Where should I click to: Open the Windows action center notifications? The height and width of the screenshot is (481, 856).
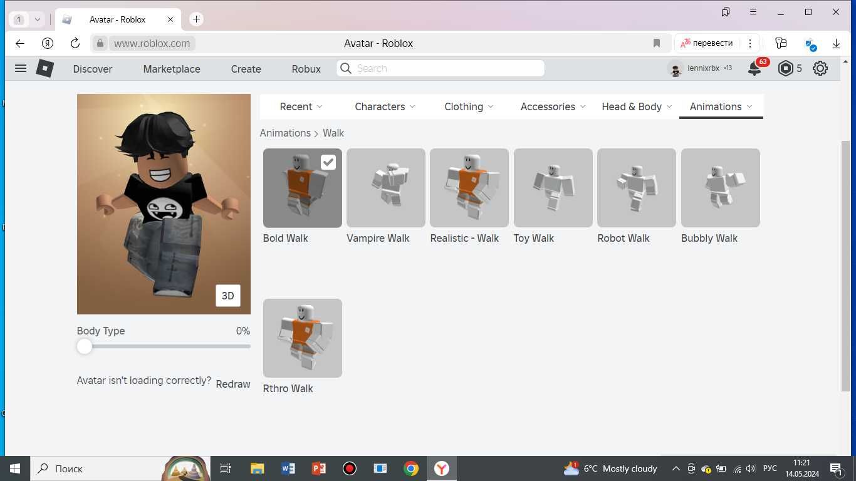(x=835, y=468)
